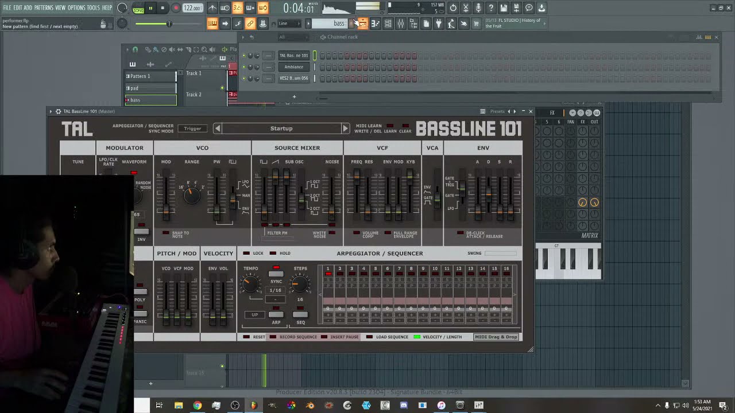The height and width of the screenshot is (413, 735).
Task: Select TAL BassLine 101 channel button
Action: (x=293, y=56)
